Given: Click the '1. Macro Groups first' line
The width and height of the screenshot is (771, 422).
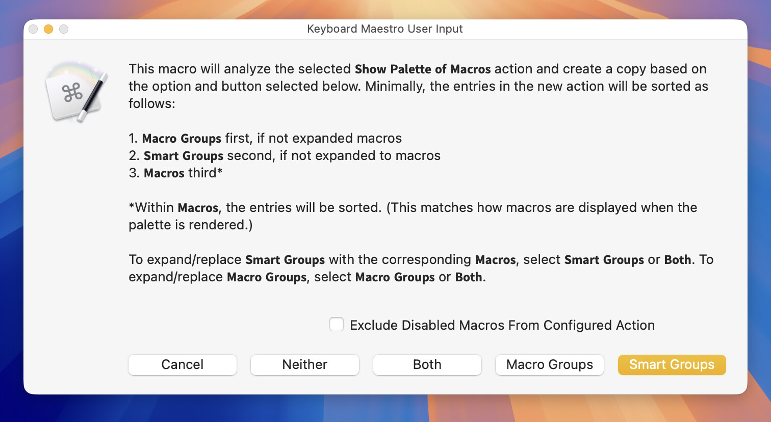Looking at the screenshot, I should [x=265, y=138].
